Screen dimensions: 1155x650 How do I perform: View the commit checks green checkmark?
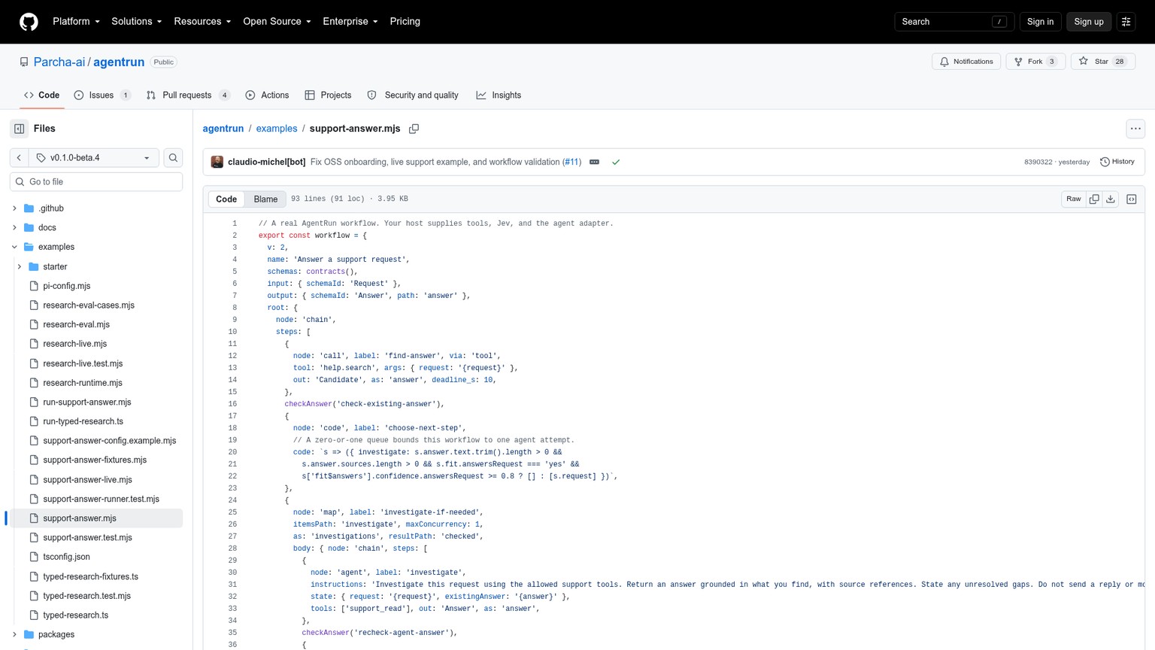coord(616,162)
